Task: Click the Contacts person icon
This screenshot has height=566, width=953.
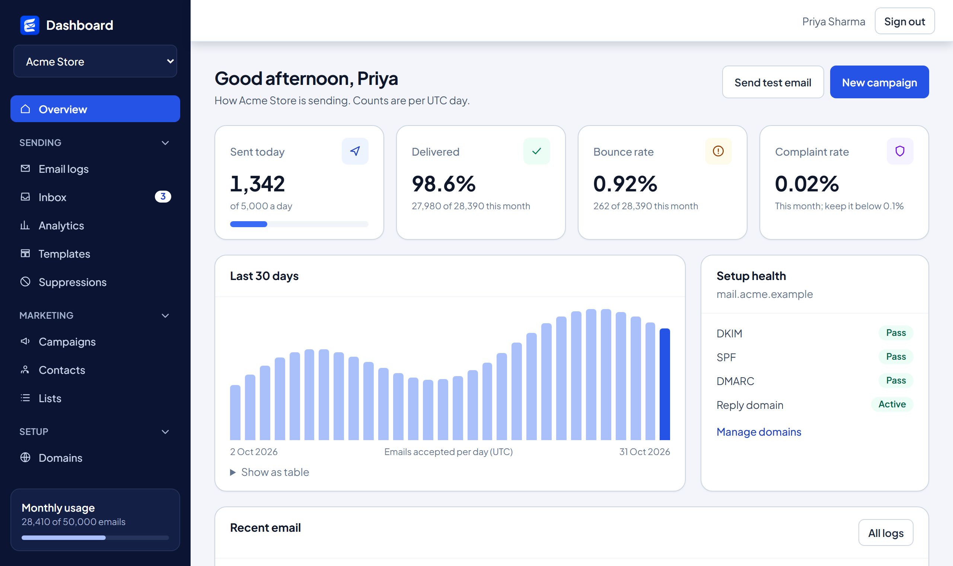Action: point(25,370)
